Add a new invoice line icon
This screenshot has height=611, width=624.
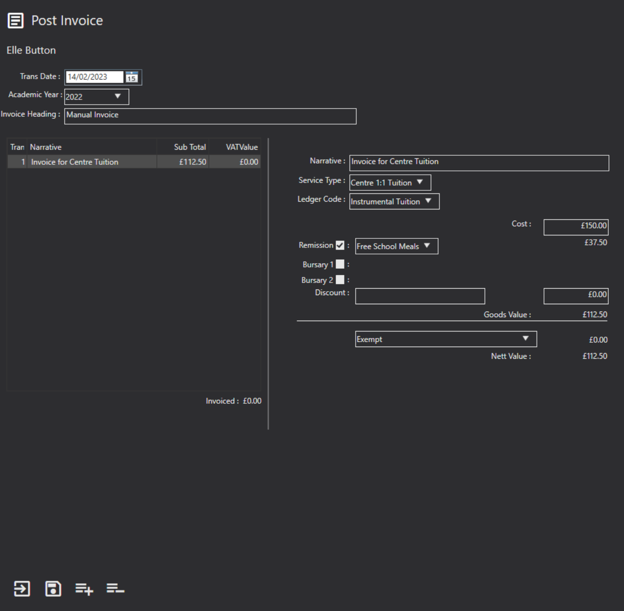(x=84, y=589)
